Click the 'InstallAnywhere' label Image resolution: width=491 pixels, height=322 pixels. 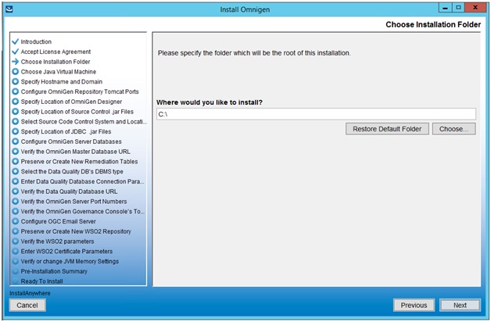click(30, 293)
